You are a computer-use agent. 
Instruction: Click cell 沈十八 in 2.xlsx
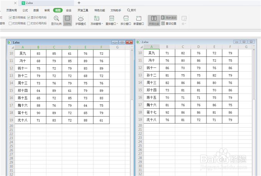pyautogui.click(x=152, y=120)
